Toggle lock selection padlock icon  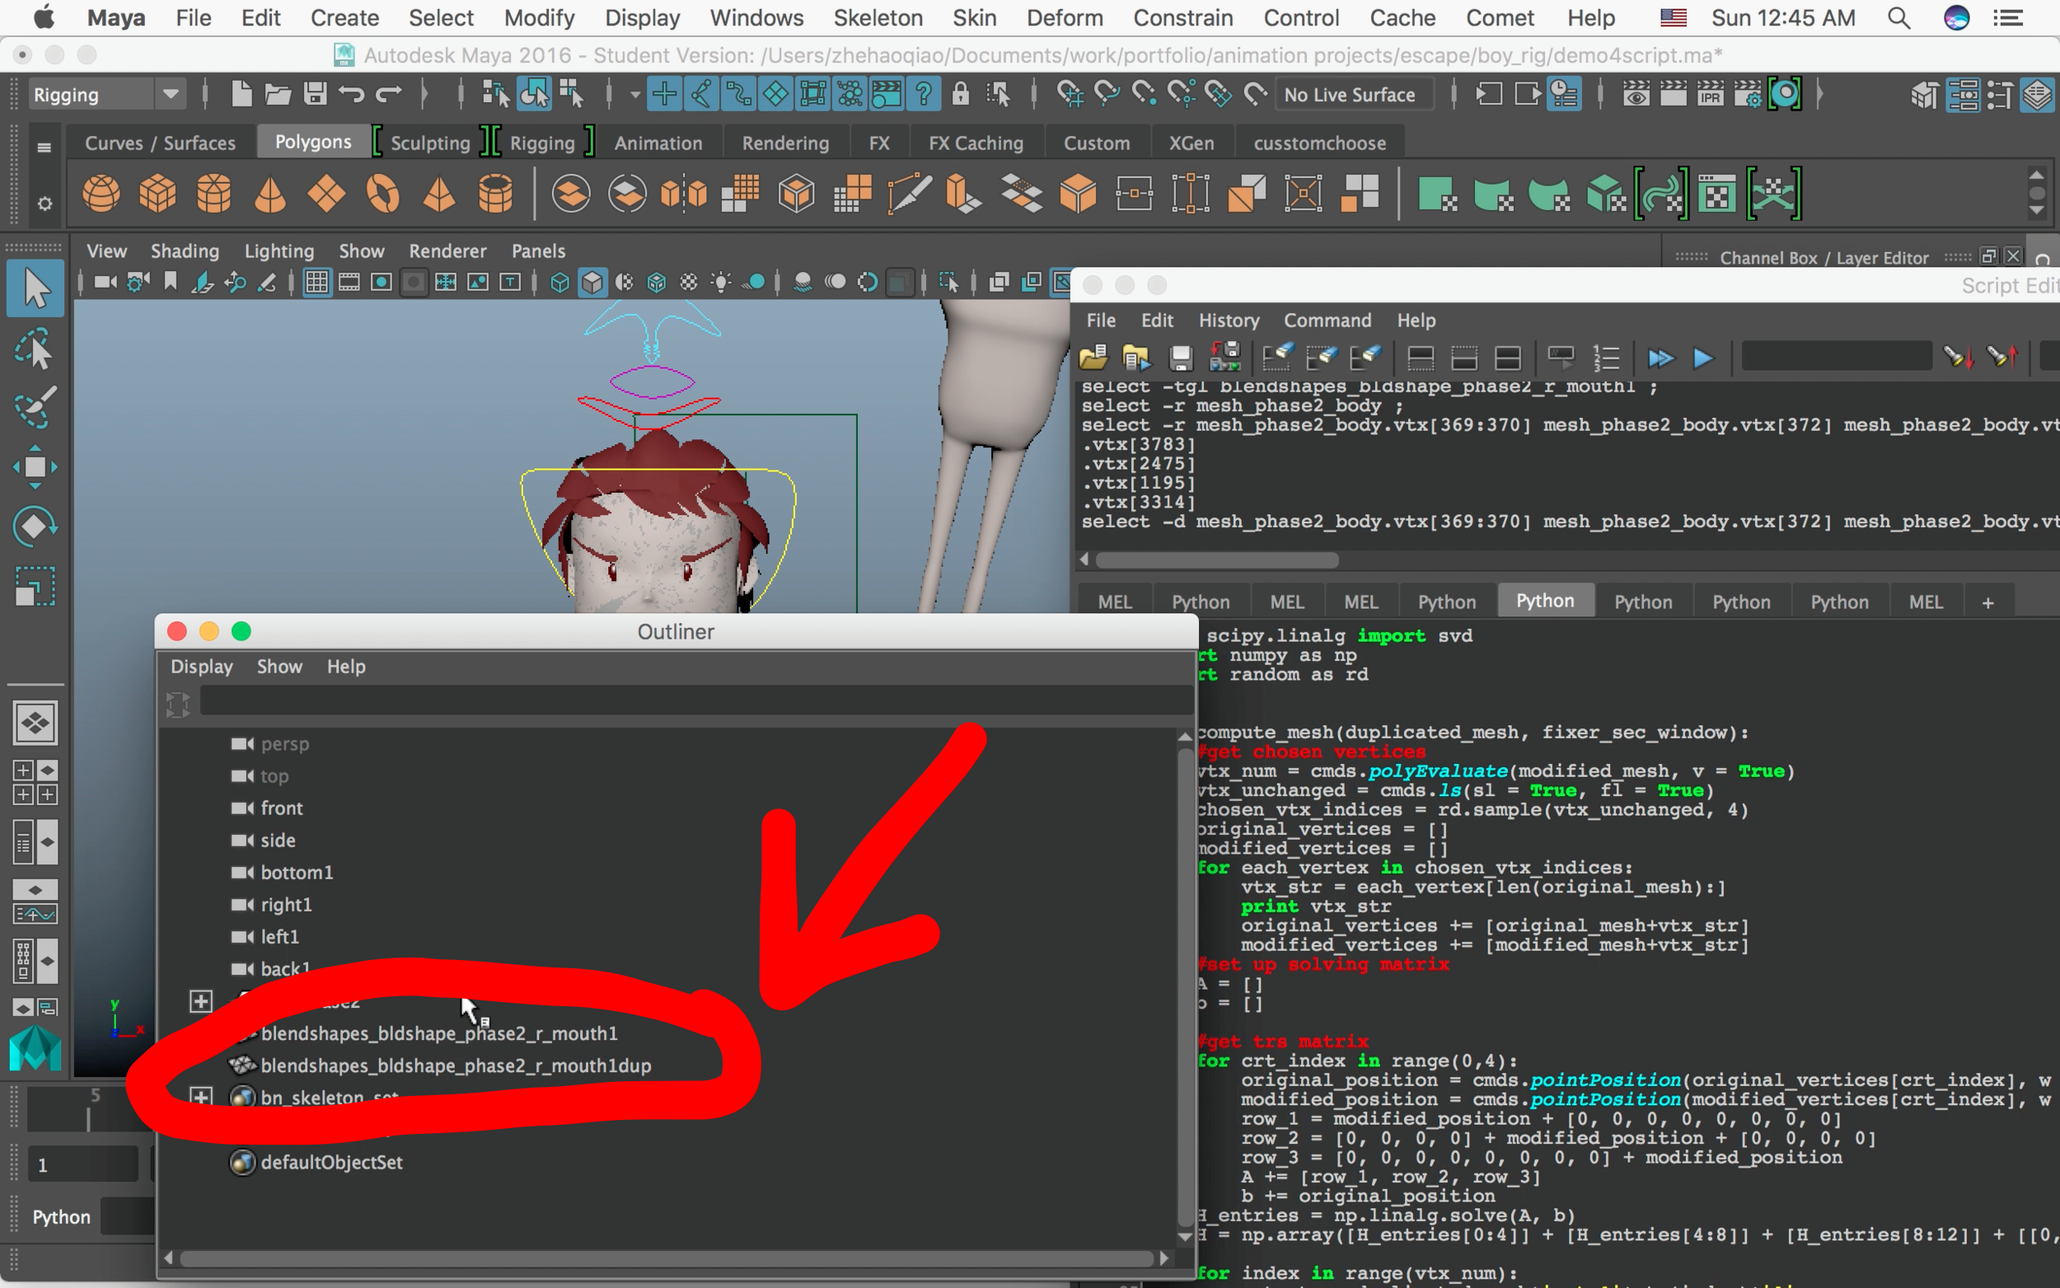[x=961, y=94]
